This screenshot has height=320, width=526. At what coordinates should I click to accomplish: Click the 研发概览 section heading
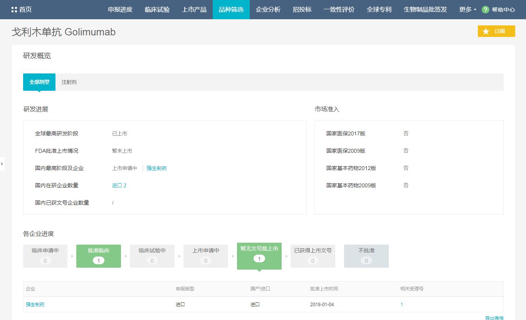[37, 56]
